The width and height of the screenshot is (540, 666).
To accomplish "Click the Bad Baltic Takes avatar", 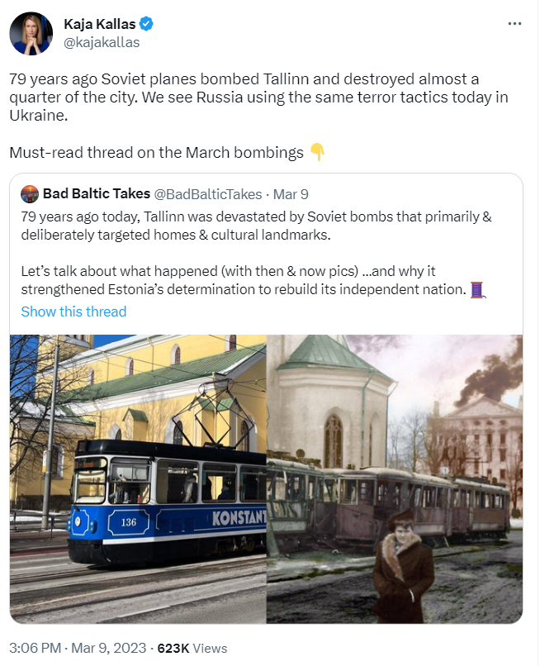I will click(x=30, y=194).
